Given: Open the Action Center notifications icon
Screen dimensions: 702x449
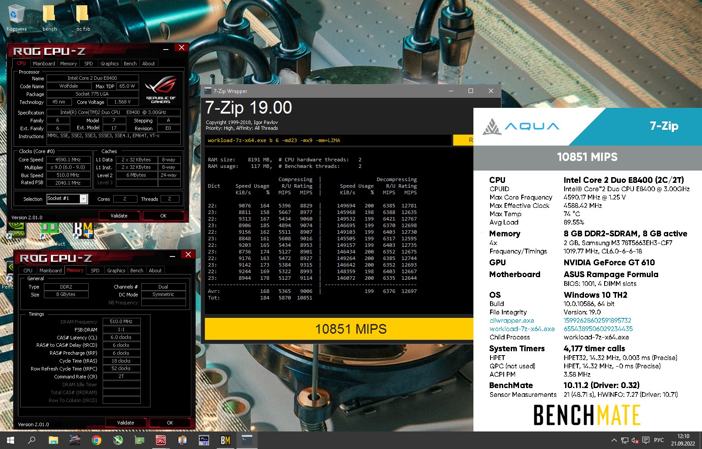Looking at the screenshot, I should [646, 440].
